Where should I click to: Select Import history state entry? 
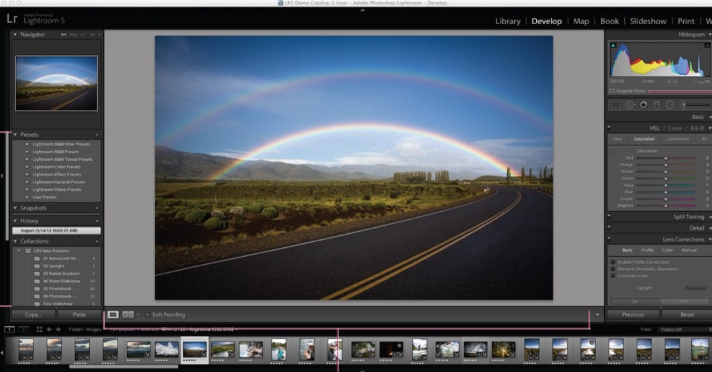[56, 231]
